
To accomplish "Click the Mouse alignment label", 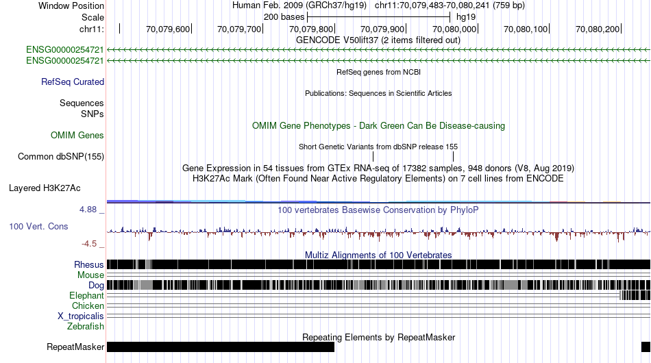I will pos(90,275).
